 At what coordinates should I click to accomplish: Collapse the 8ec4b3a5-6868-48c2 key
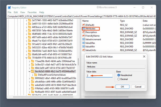(30, 72)
